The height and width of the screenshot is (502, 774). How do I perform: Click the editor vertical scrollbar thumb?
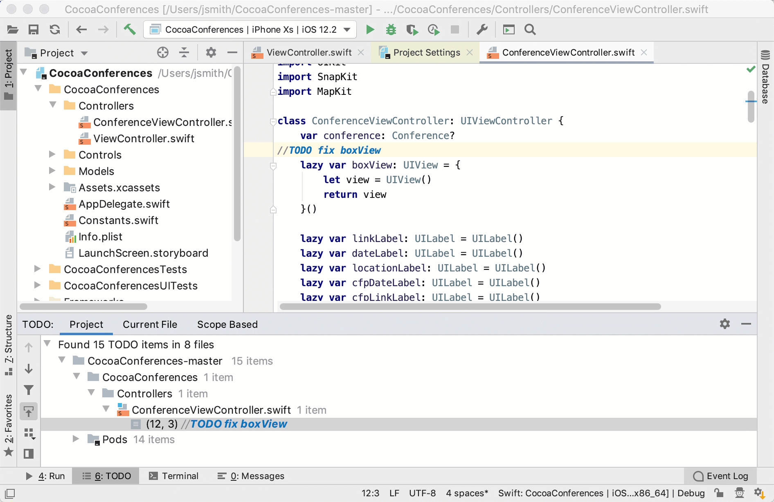coord(751,106)
